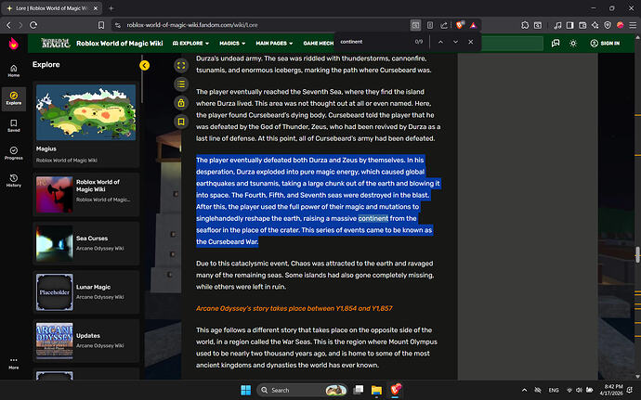This screenshot has width=641, height=400.
Task: Collapse the Explore panel with yellow arrow
Action: (x=145, y=65)
